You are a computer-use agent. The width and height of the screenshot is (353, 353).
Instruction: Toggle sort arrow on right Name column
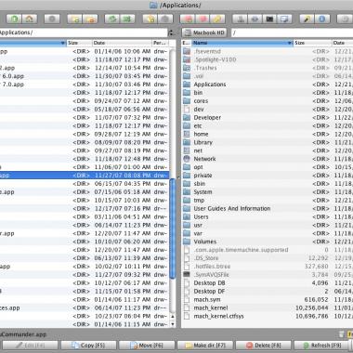(x=290, y=43)
